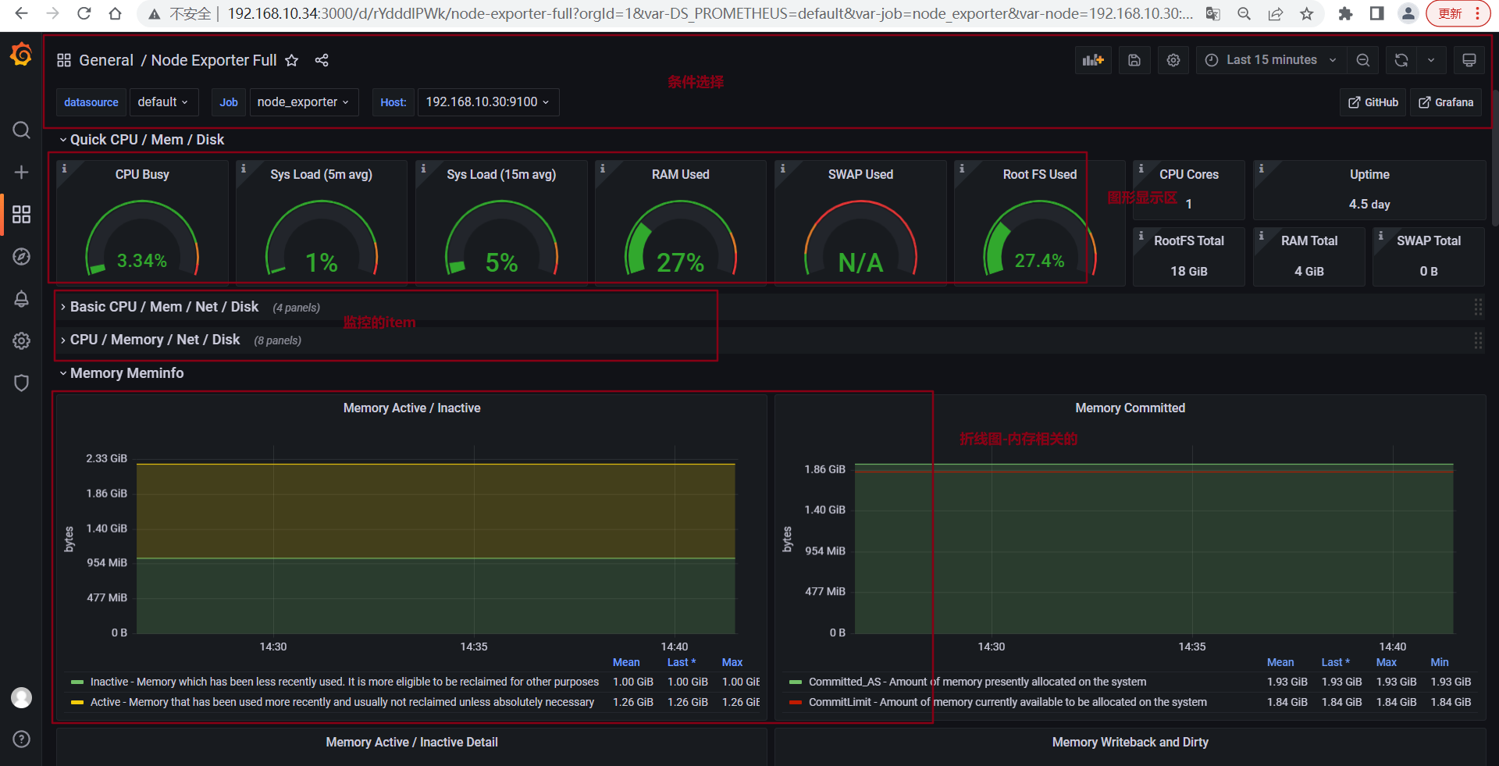This screenshot has height=766, width=1499.
Task: Open the Memory Writeback and Dirty panel menu
Action: (1130, 743)
